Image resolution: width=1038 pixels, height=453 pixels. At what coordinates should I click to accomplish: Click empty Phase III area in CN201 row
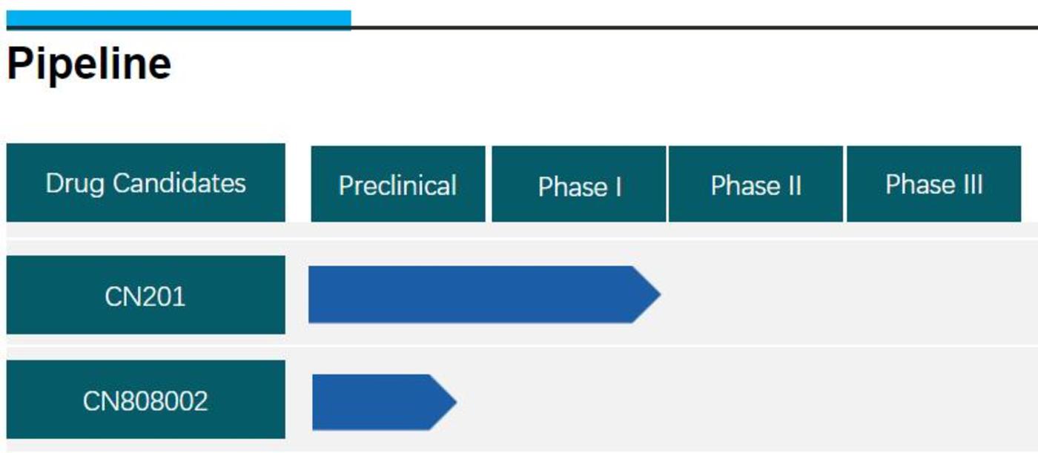point(933,295)
